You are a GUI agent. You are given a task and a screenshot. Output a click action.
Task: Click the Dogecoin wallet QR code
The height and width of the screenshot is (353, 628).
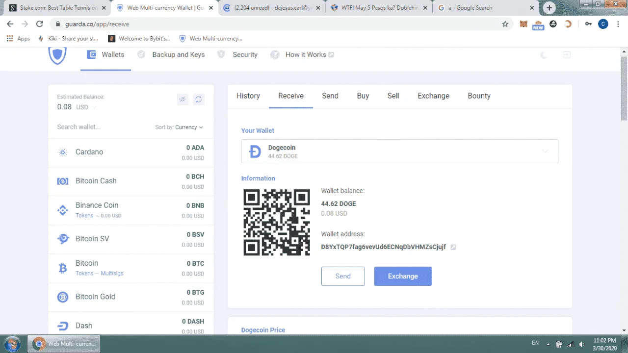(277, 222)
